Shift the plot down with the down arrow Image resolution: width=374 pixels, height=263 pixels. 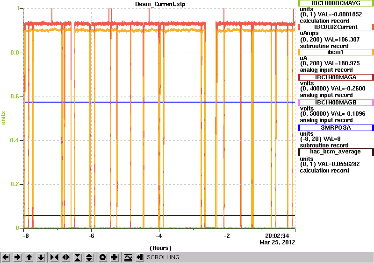pyautogui.click(x=41, y=257)
